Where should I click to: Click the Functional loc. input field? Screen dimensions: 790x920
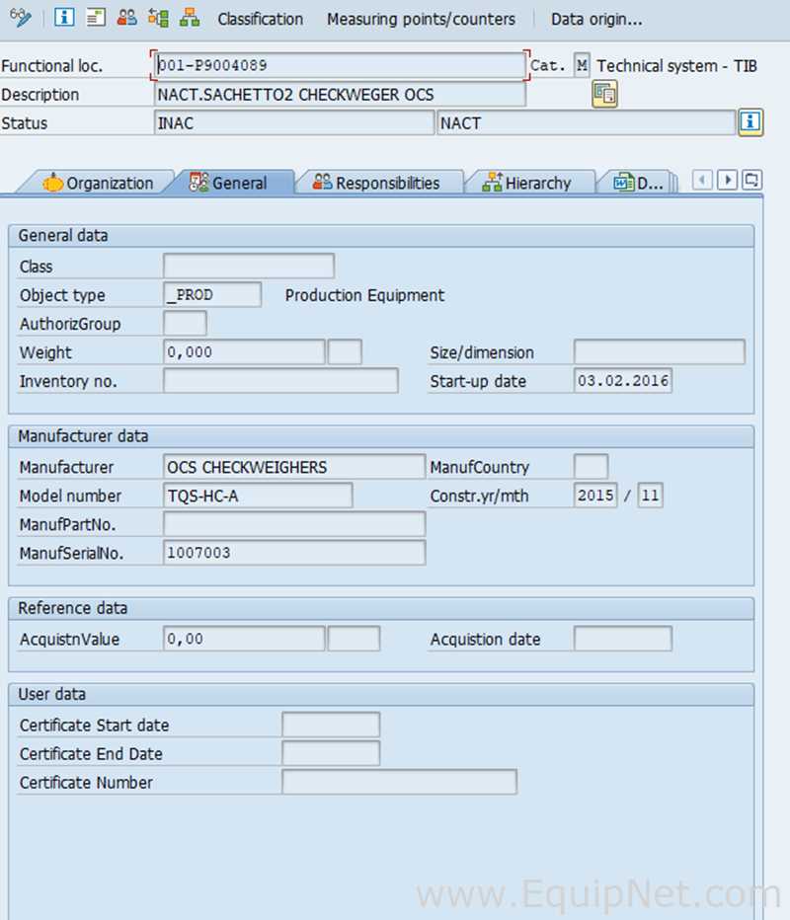[x=340, y=65]
